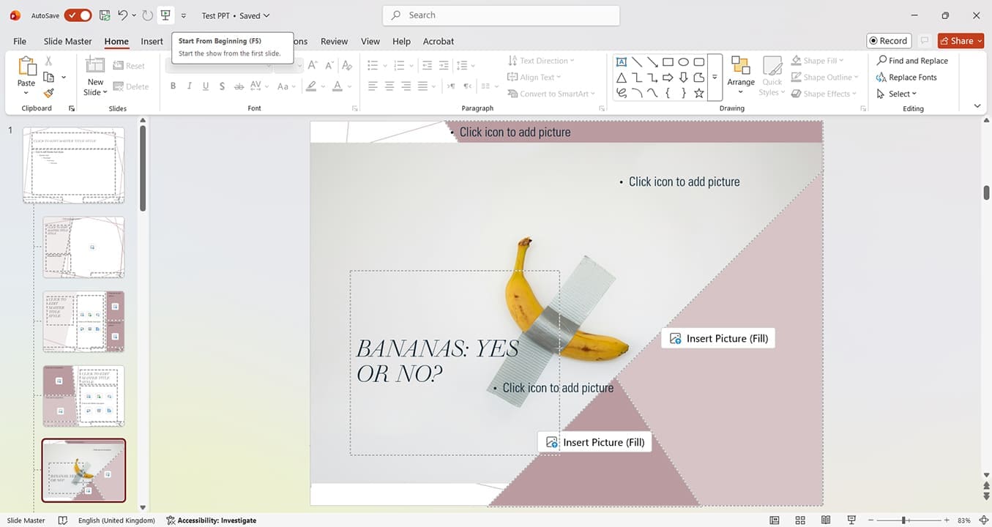
Task: Select the third layout thumbnail in panel
Action: tap(83, 322)
